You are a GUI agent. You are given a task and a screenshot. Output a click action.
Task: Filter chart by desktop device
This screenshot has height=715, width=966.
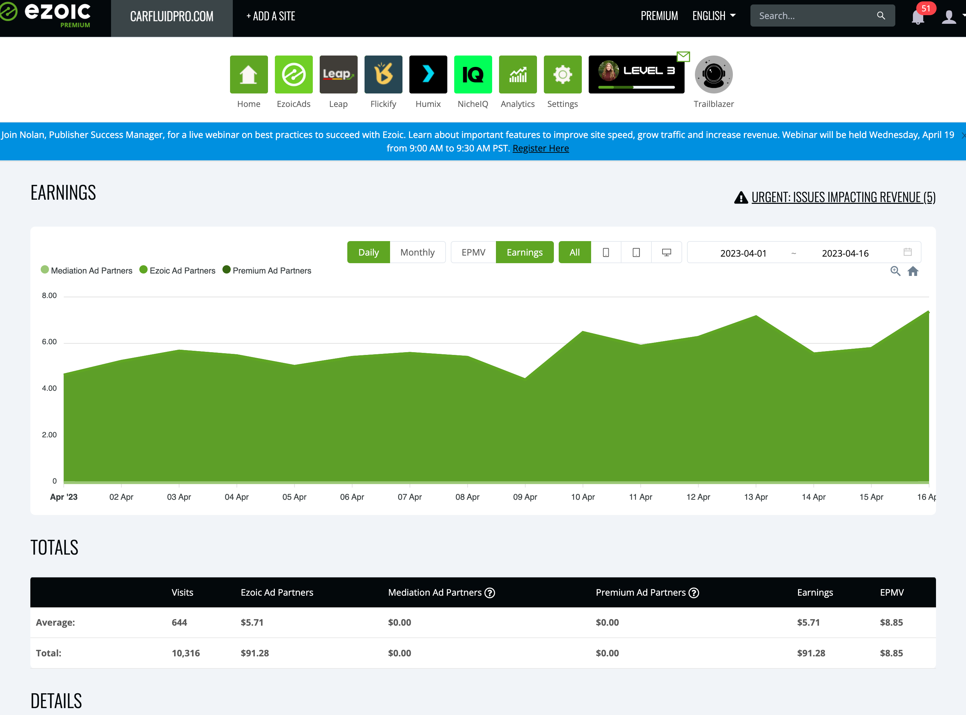click(667, 252)
